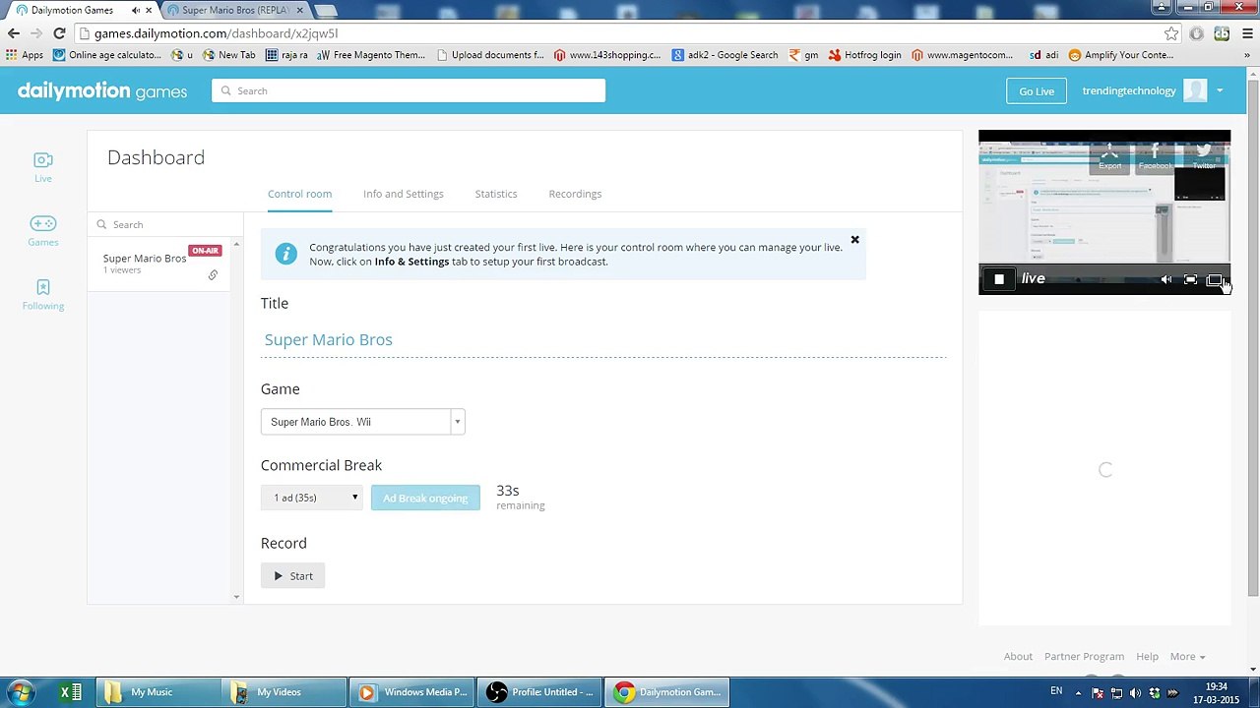
Task: Open Excel from the taskbar
Action: (x=71, y=692)
